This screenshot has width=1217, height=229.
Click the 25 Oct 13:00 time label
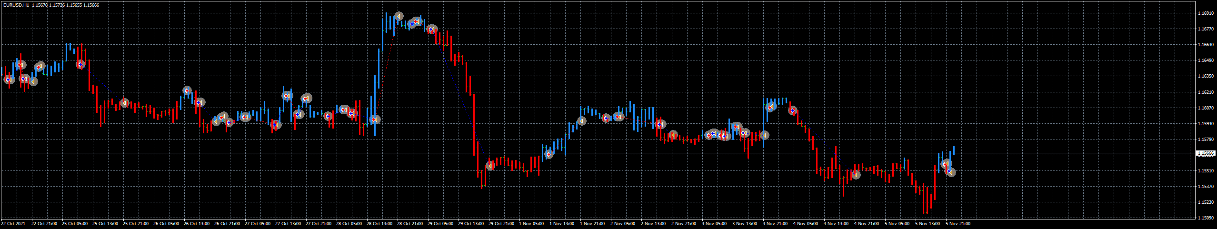tap(105, 224)
